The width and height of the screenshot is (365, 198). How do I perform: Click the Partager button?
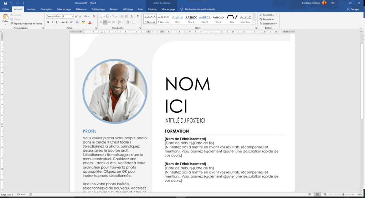(353, 9)
